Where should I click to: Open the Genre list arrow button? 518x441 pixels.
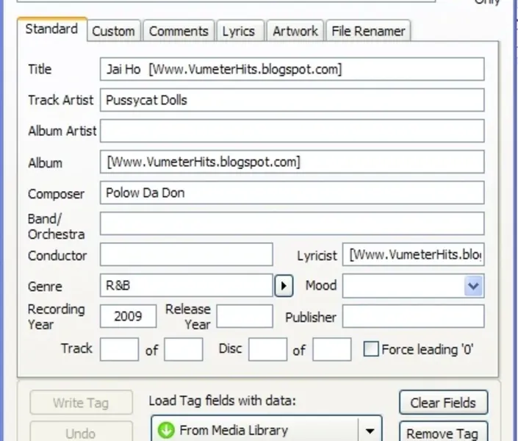point(284,286)
